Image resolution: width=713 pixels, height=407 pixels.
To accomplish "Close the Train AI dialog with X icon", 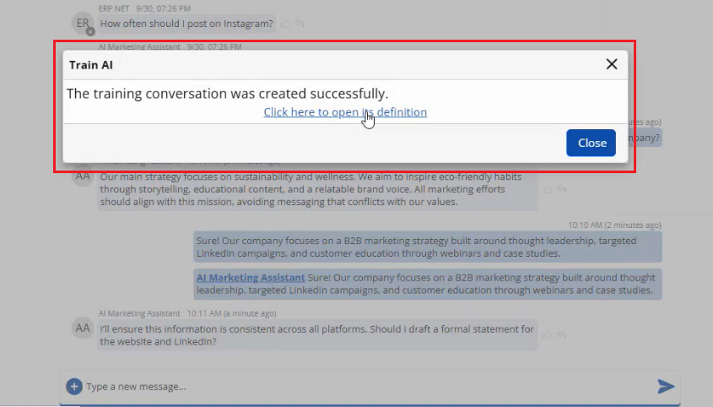I will click(612, 64).
